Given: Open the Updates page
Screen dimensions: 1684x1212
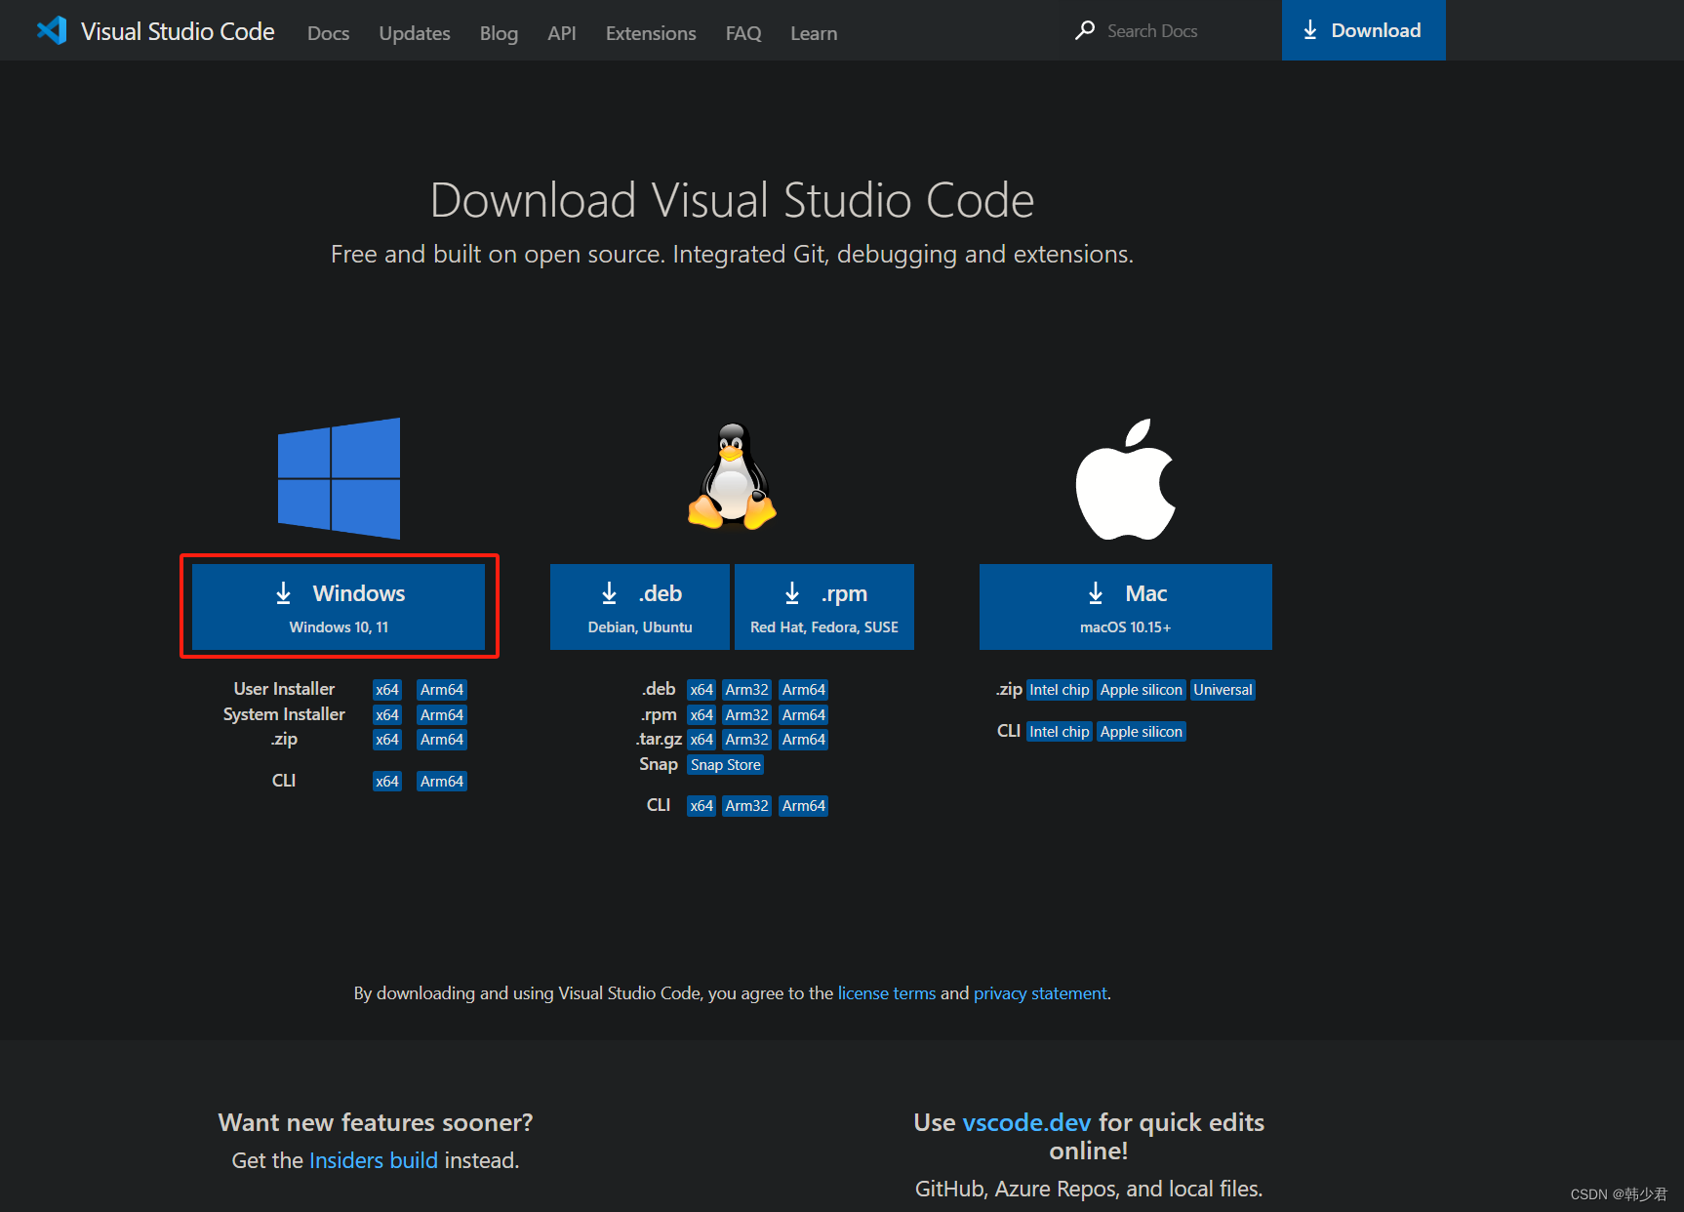Looking at the screenshot, I should [415, 33].
